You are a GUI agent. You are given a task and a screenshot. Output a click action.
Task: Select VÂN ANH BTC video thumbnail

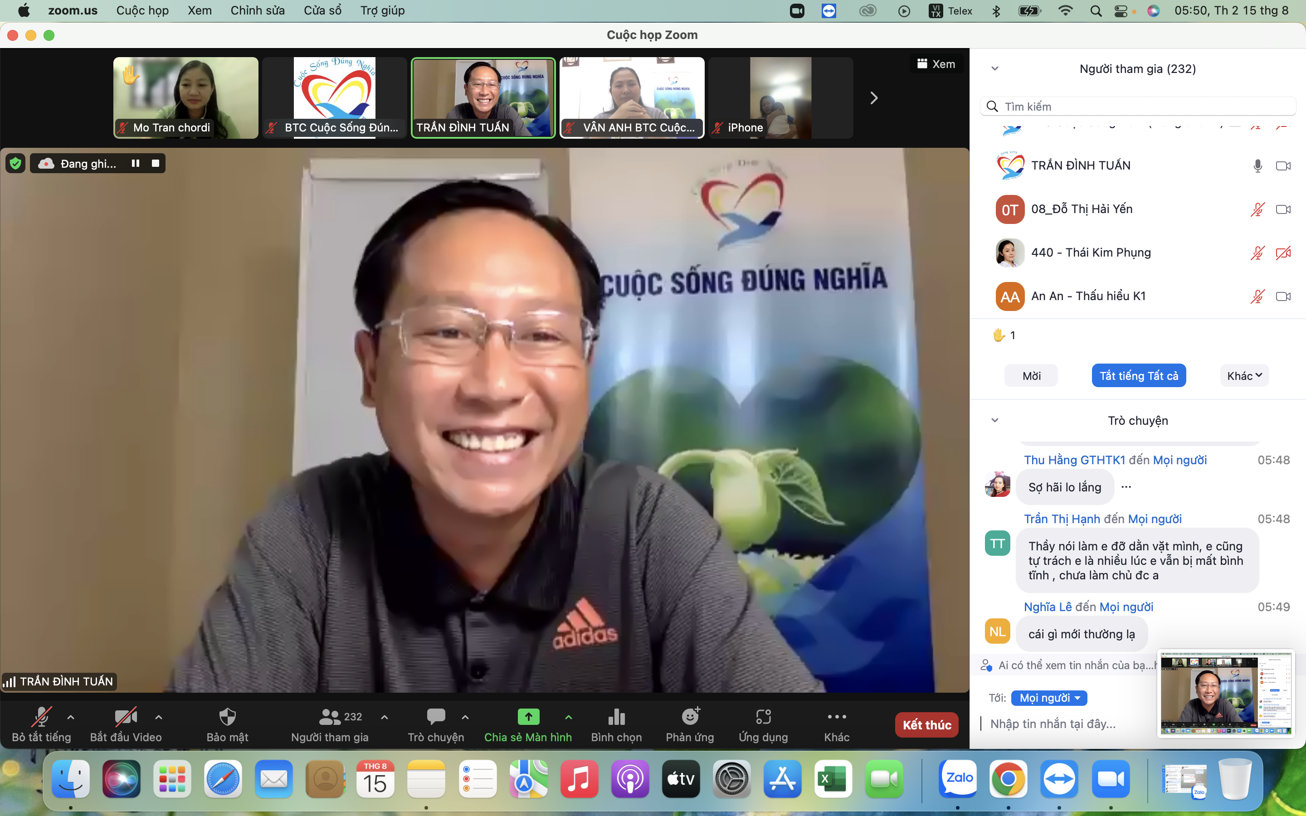coord(632,97)
